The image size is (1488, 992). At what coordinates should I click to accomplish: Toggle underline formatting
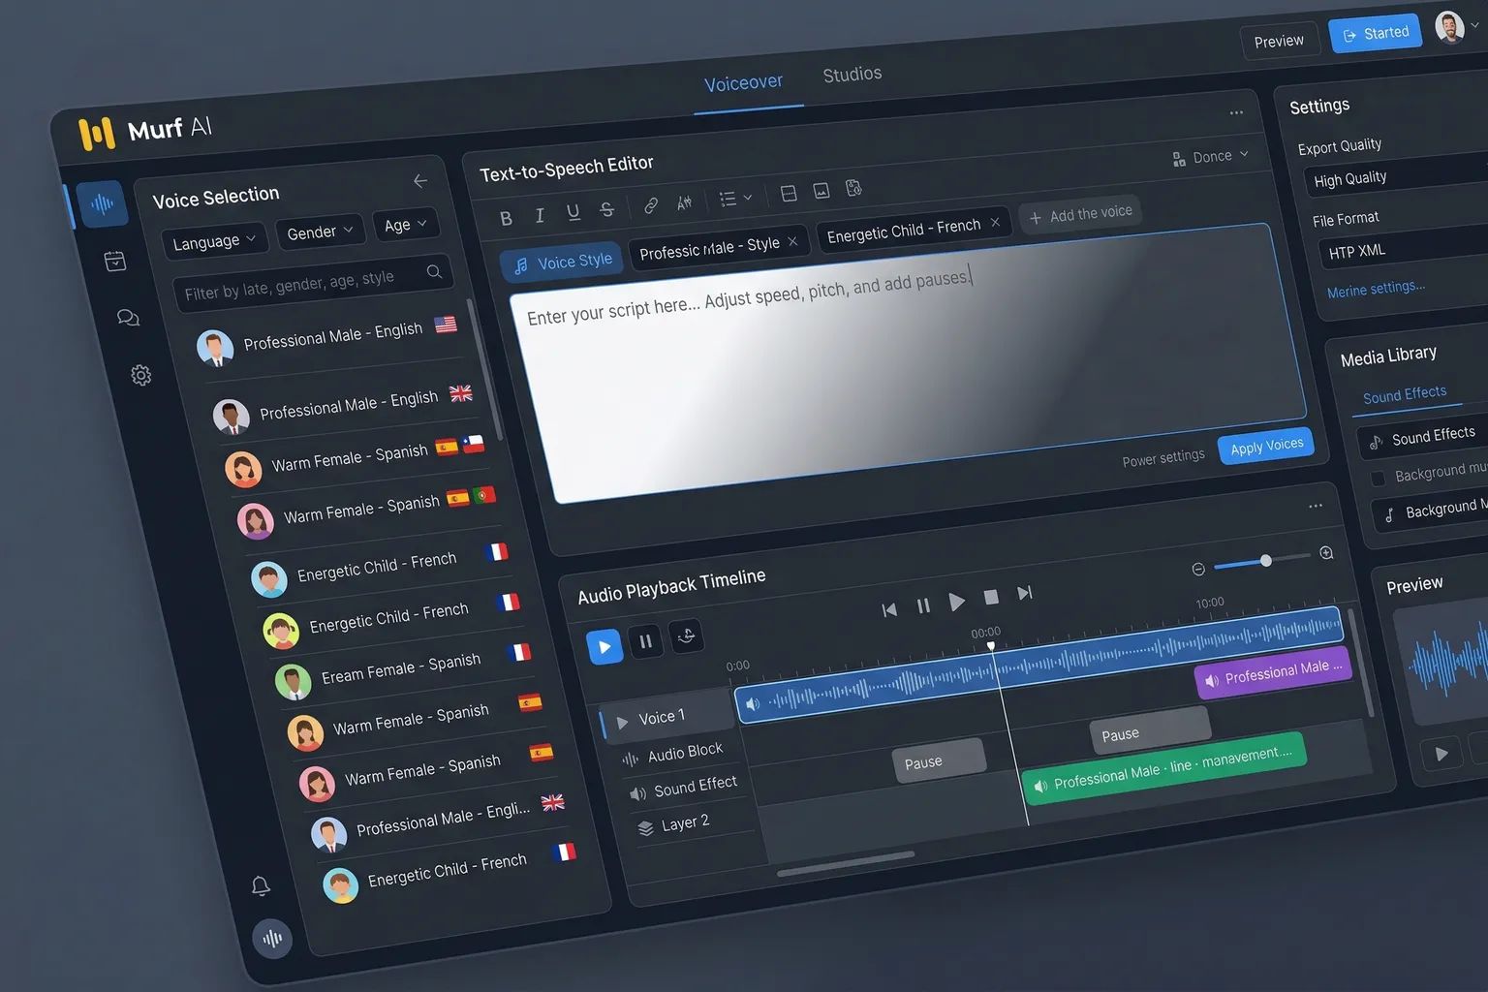point(573,212)
